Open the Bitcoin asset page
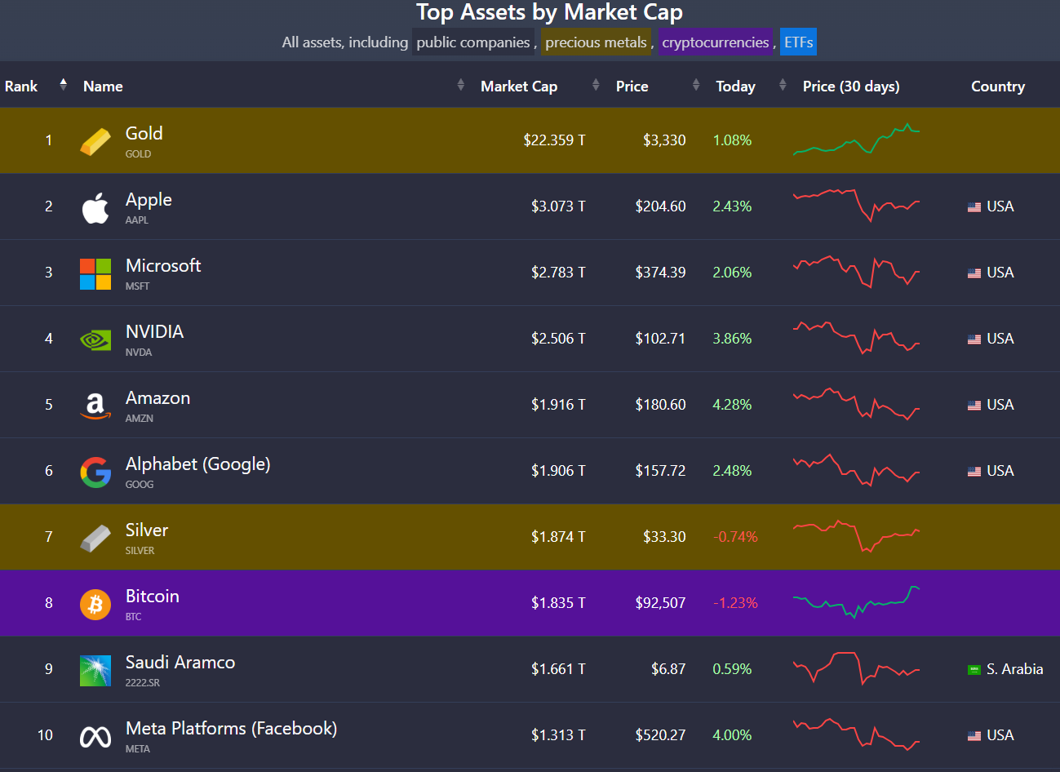 click(x=153, y=597)
